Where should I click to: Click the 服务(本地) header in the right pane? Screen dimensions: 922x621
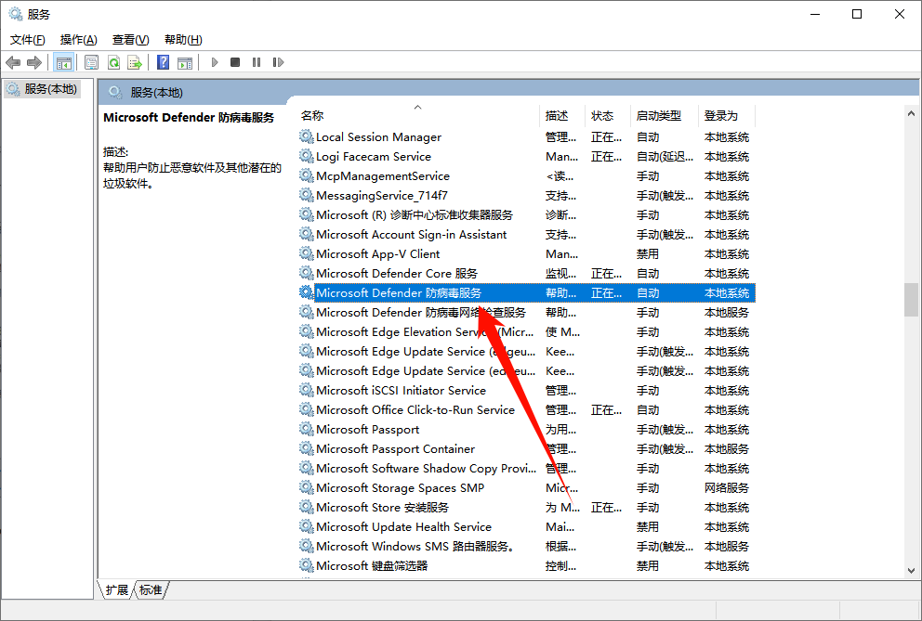156,92
